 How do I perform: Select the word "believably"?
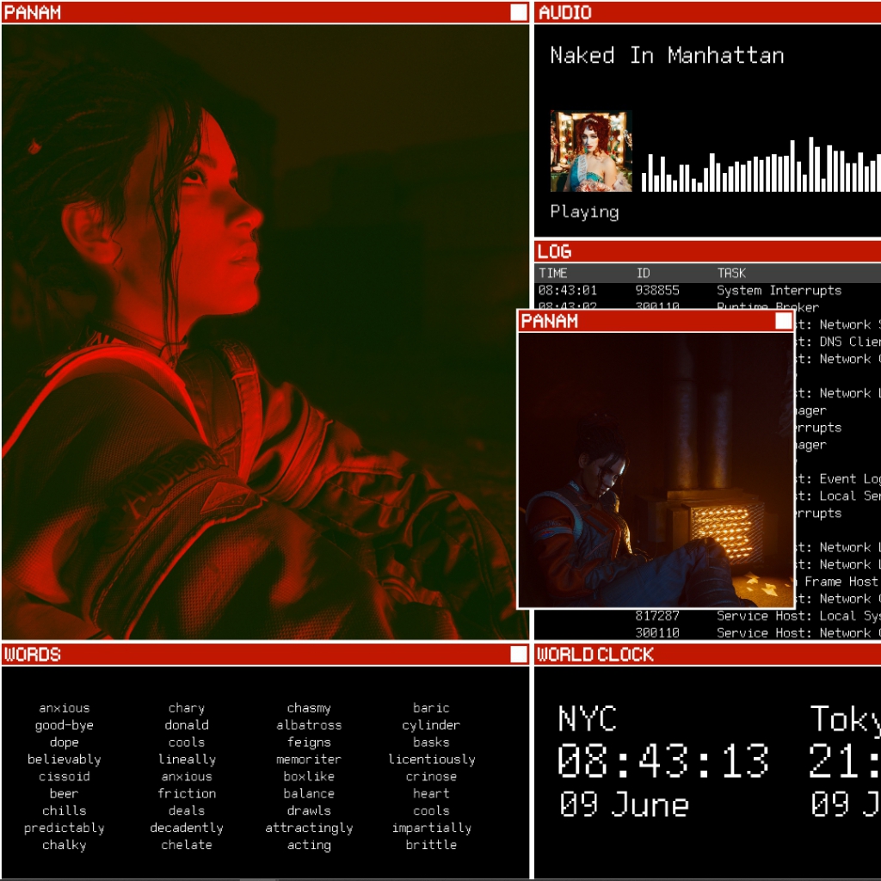64,760
